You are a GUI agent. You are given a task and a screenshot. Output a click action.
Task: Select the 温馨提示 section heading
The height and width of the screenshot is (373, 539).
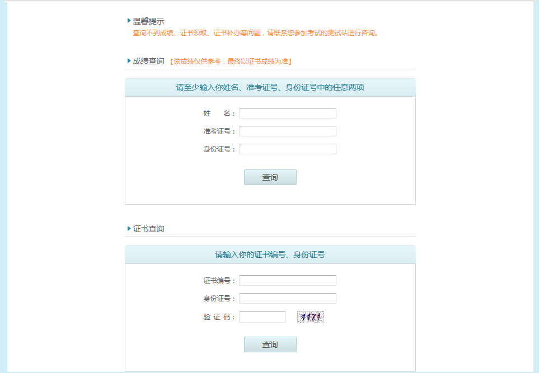pyautogui.click(x=148, y=21)
